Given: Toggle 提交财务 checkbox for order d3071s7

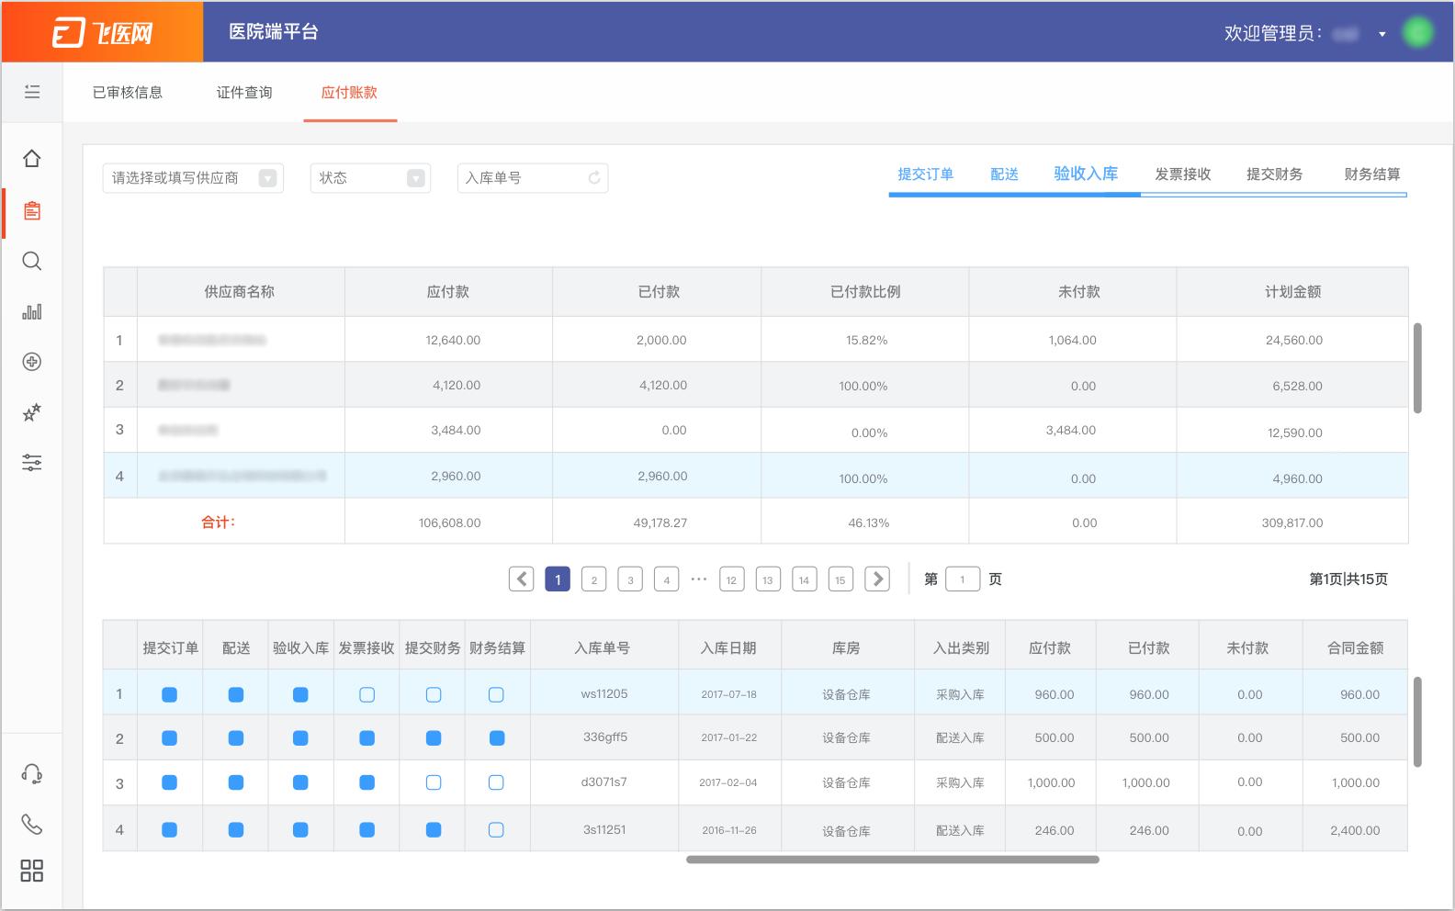Looking at the screenshot, I should [434, 783].
